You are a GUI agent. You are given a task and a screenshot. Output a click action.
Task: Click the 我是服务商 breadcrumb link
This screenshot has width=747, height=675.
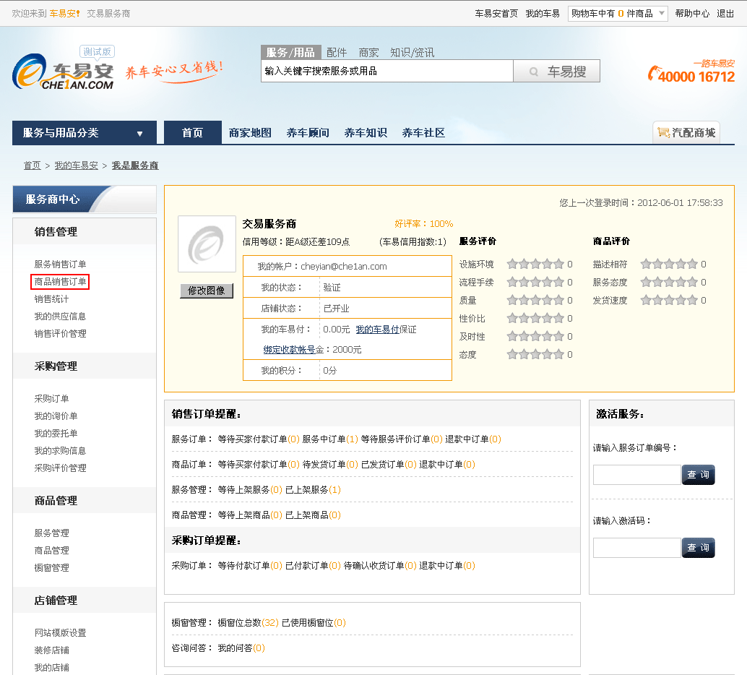coord(135,165)
